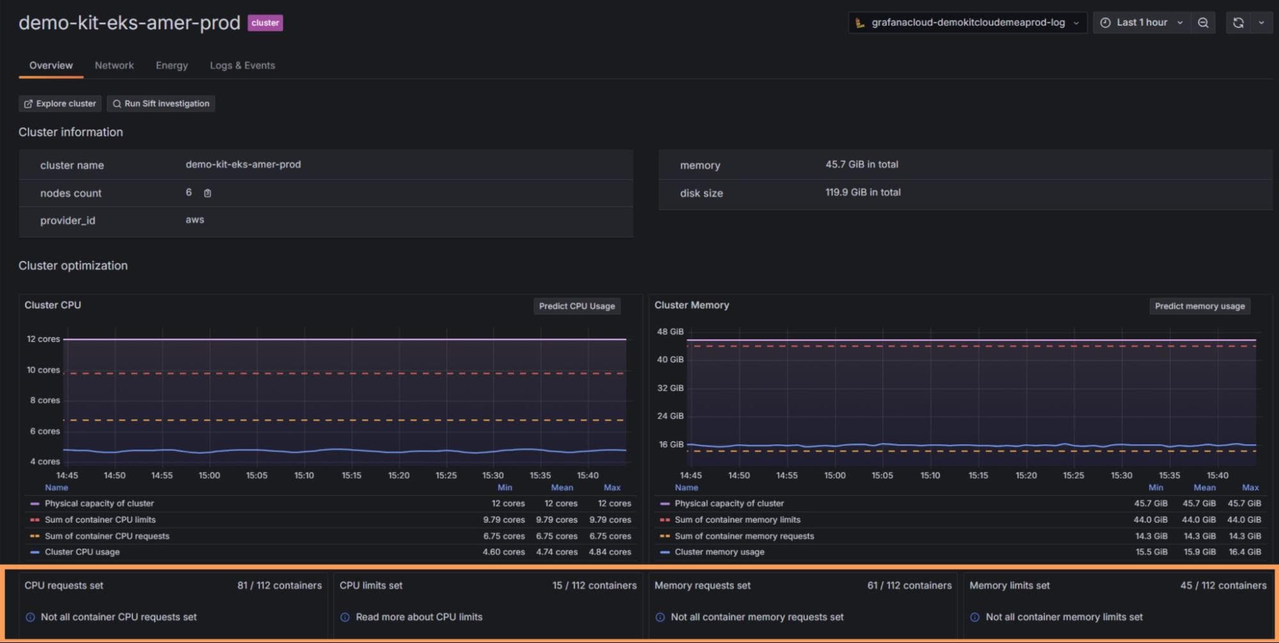Open the grafanacloud-demokitcloudemeaprod-log data source dropdown
The width and height of the screenshot is (1279, 643).
point(967,22)
